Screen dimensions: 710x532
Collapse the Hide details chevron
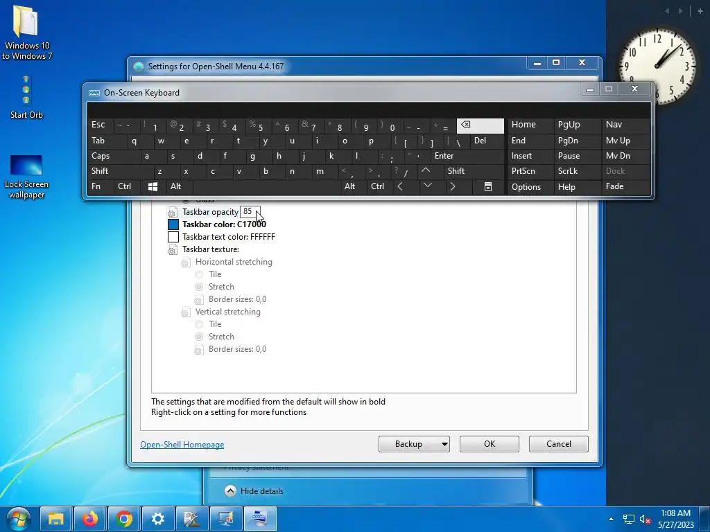[x=230, y=491]
